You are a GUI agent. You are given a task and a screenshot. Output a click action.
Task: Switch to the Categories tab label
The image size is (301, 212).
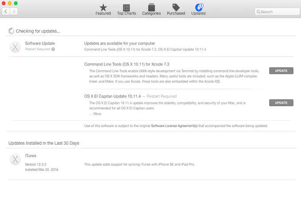(151, 13)
